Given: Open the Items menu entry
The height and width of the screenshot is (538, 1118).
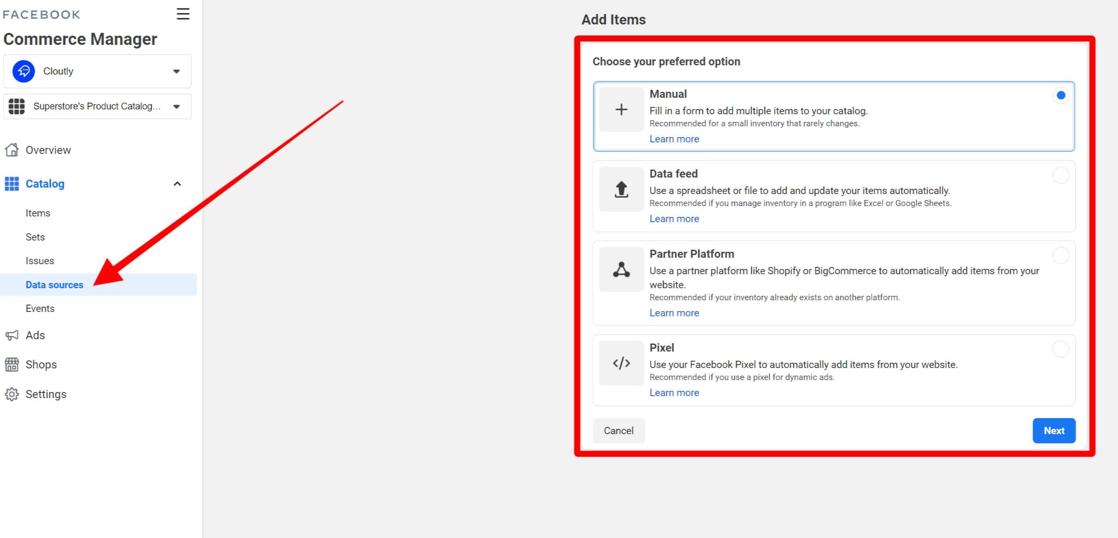Looking at the screenshot, I should pyautogui.click(x=38, y=213).
